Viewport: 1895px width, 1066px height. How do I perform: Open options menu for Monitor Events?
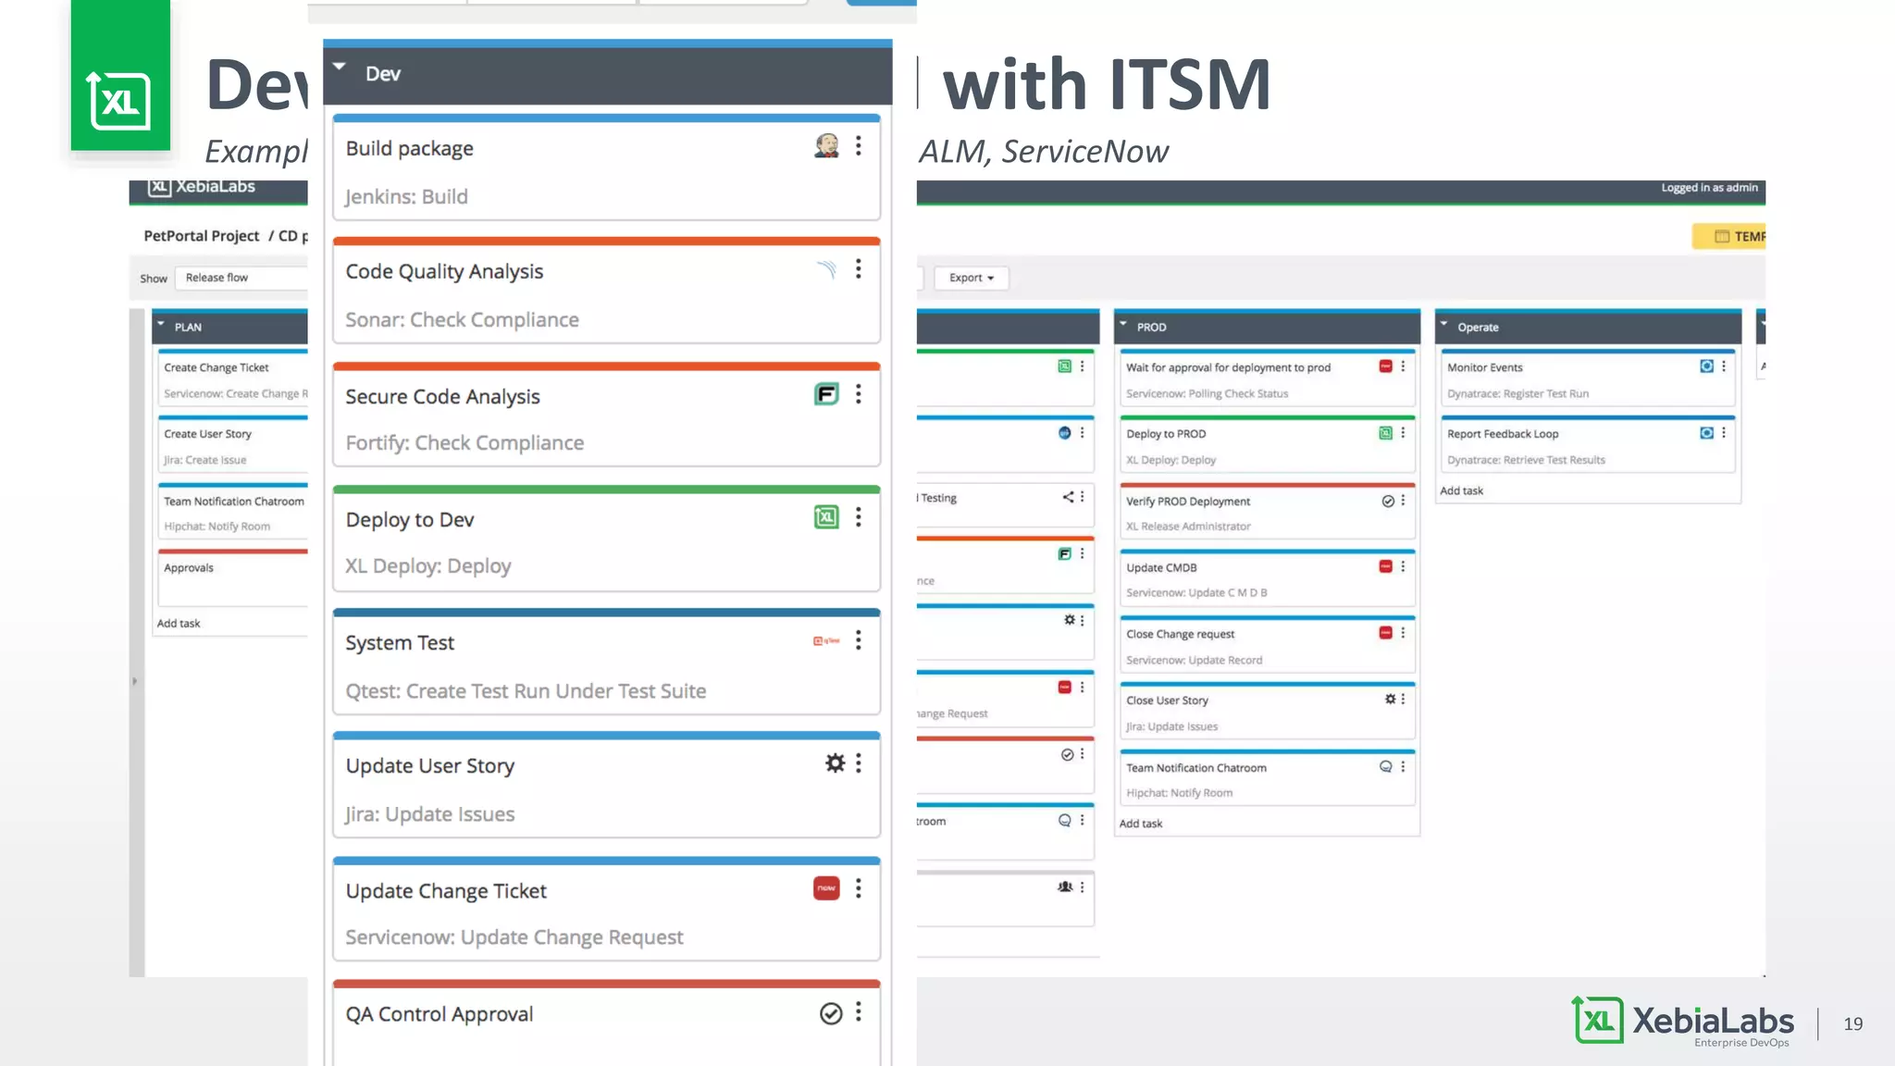click(x=1724, y=366)
